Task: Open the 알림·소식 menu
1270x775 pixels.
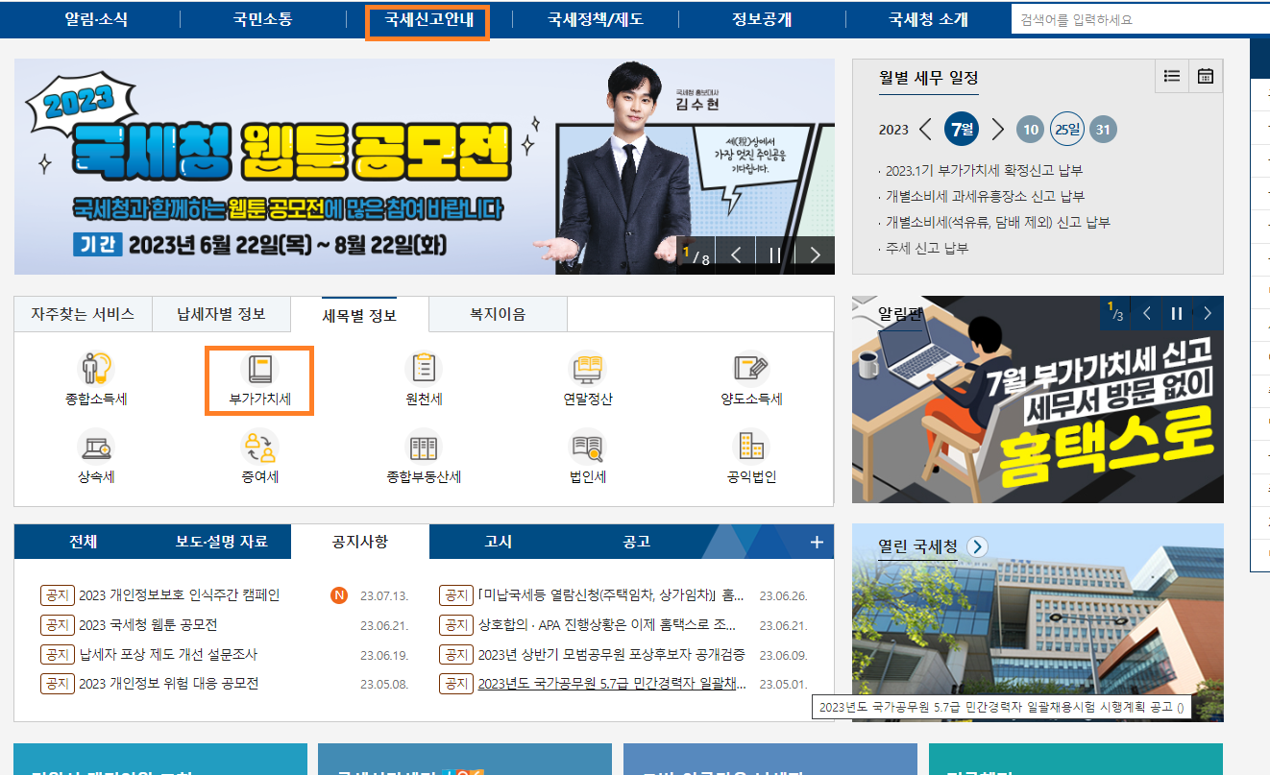Action: click(x=96, y=19)
